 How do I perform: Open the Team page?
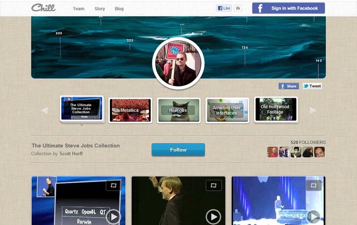click(79, 8)
